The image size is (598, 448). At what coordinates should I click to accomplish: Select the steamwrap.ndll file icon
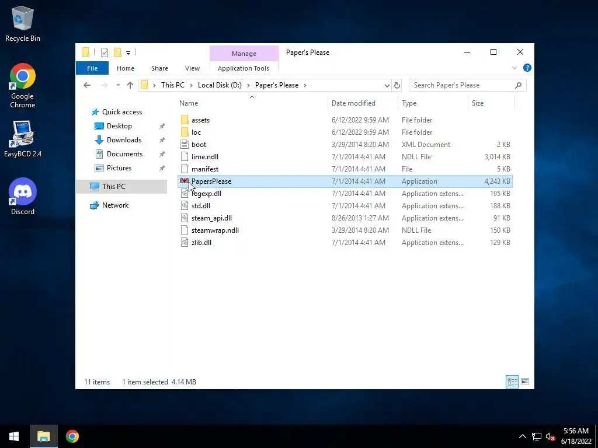pyautogui.click(x=185, y=230)
